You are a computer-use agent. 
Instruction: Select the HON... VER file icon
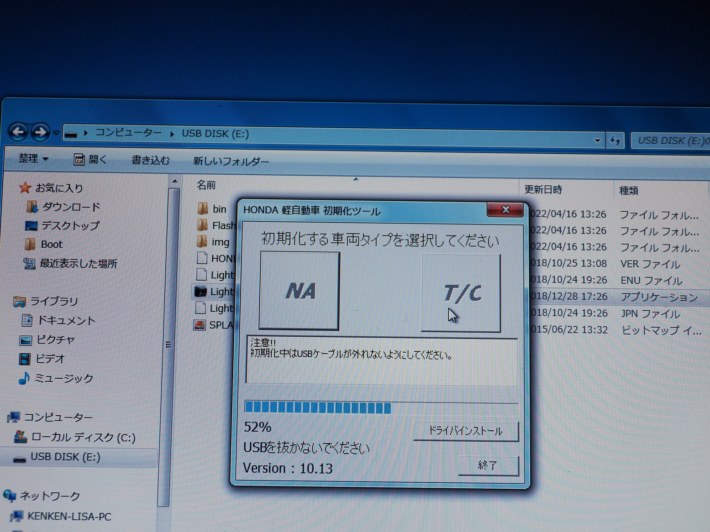(202, 258)
